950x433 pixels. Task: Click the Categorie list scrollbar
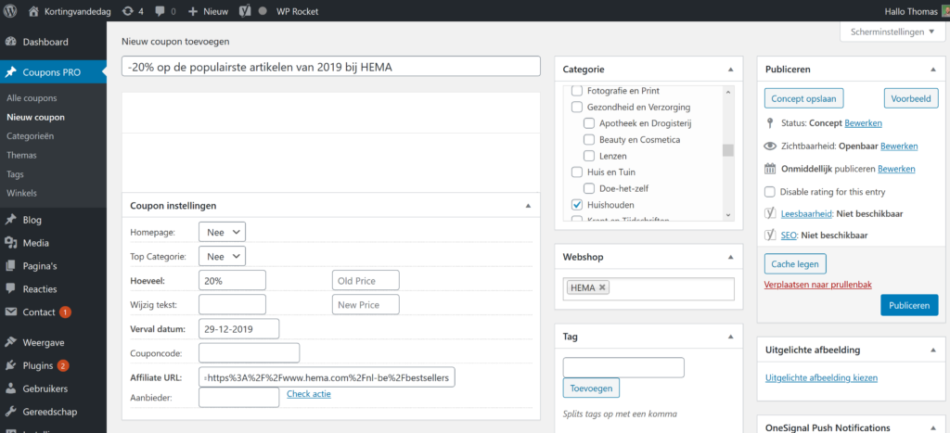(728, 151)
